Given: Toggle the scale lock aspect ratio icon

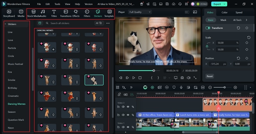Looking at the screenshot, I should (207, 46).
